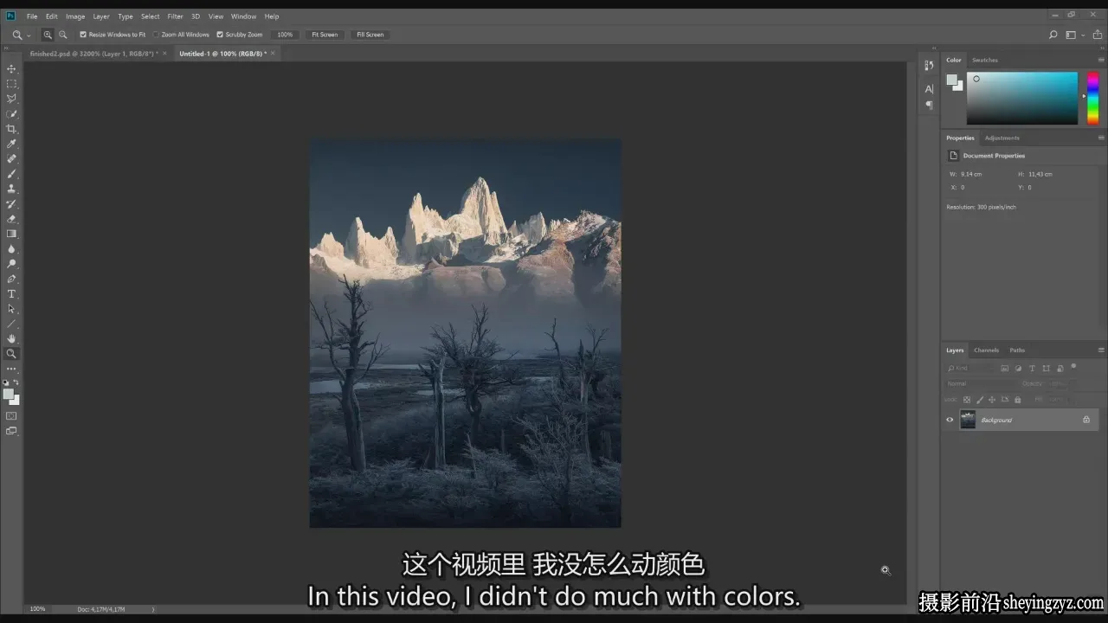
Task: Switch to the Adjustments tab
Action: point(1002,138)
